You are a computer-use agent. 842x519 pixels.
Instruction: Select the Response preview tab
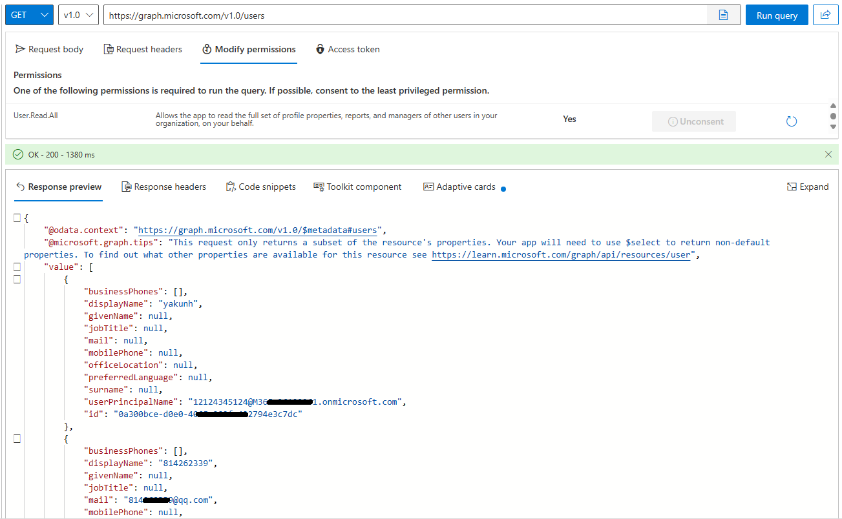click(58, 187)
